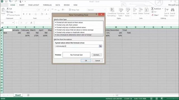Click the Format cells icon in Cells group

pos(147,10)
